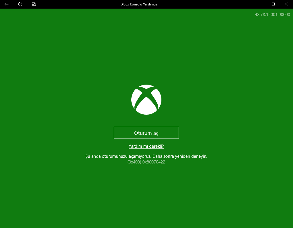Screen dimensions: 293x228
Task: Open the compact view icon in title bar
Action: [34, 4]
